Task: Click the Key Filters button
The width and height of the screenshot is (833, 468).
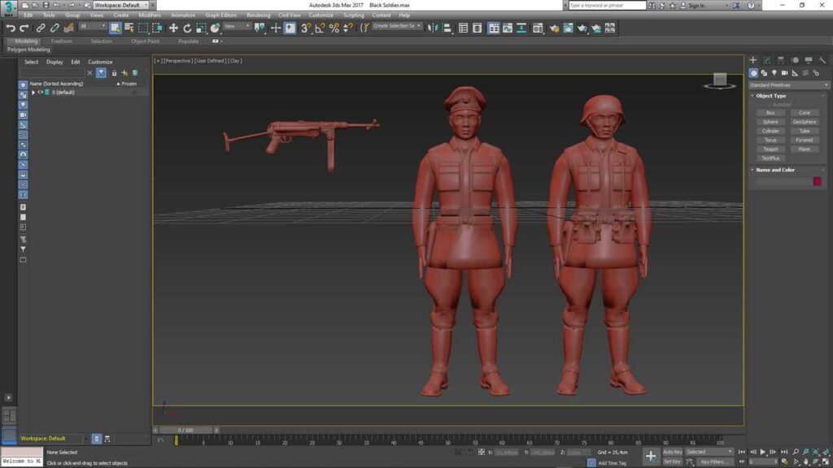Action: [717, 461]
